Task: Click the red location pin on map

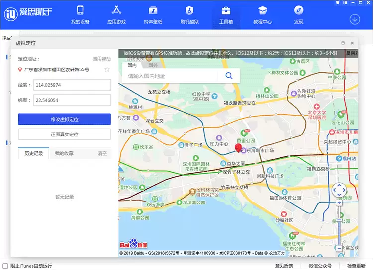Action: point(238,148)
